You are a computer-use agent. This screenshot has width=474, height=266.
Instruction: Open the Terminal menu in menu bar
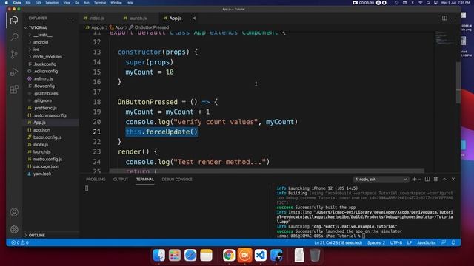click(100, 3)
